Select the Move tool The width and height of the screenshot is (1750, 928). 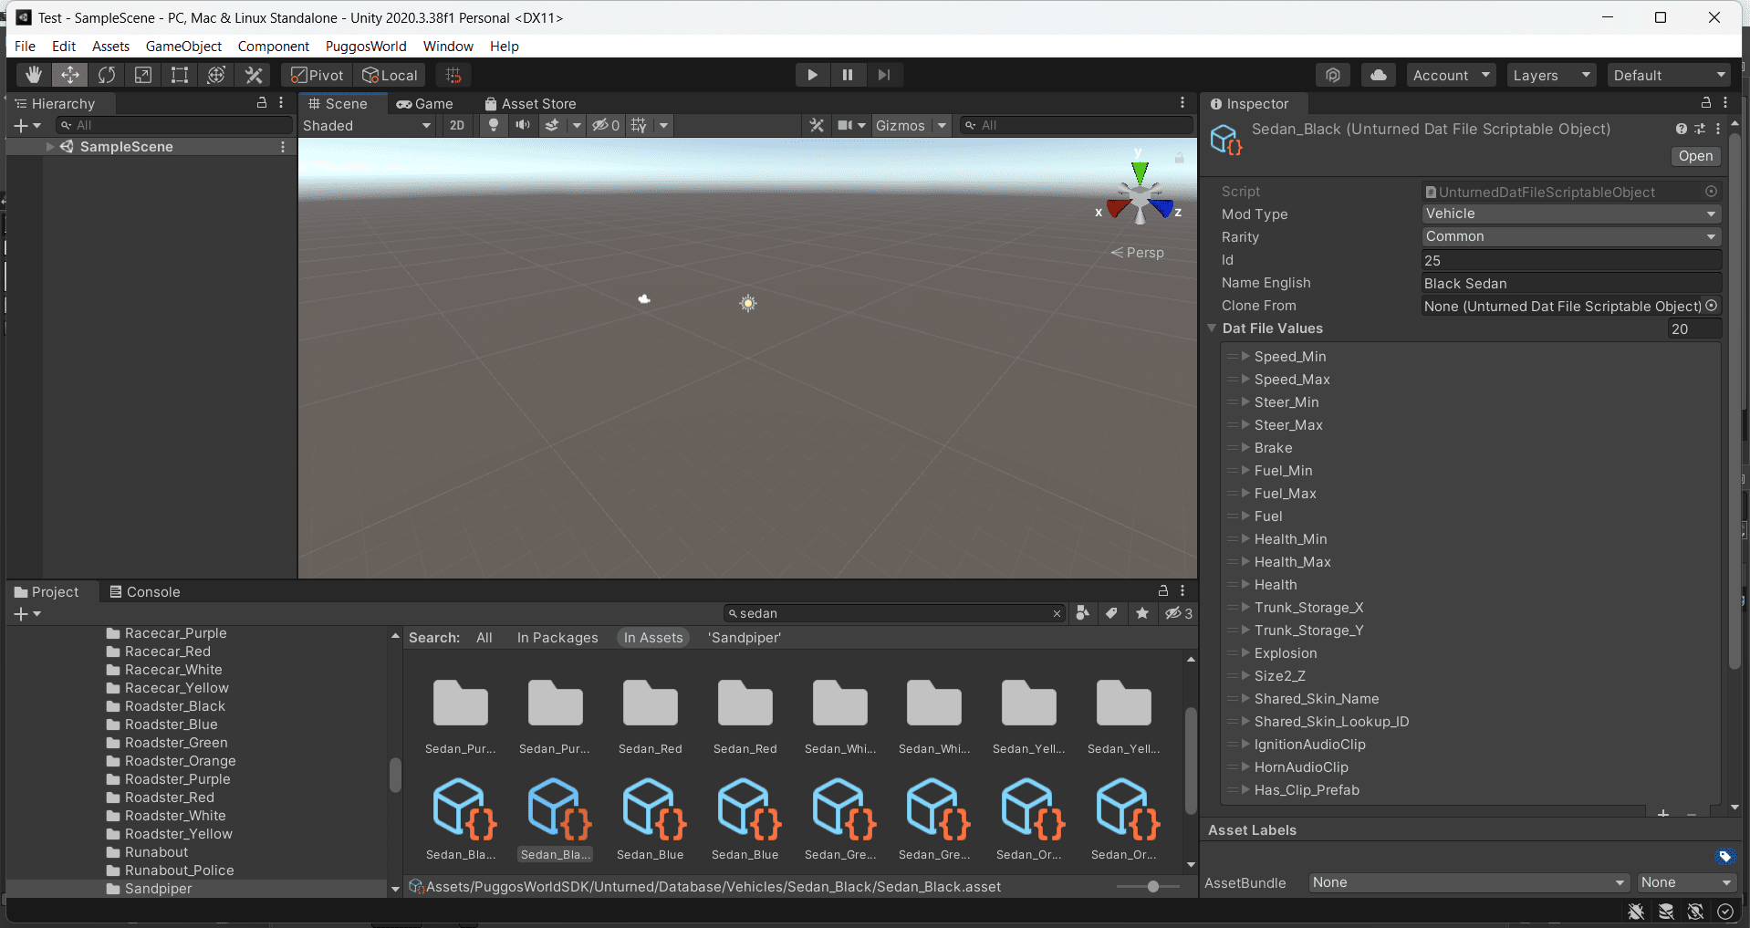click(70, 75)
